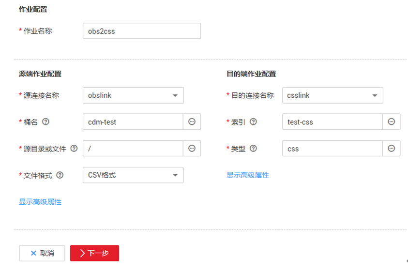Click the 取消 cancel button

point(42,253)
